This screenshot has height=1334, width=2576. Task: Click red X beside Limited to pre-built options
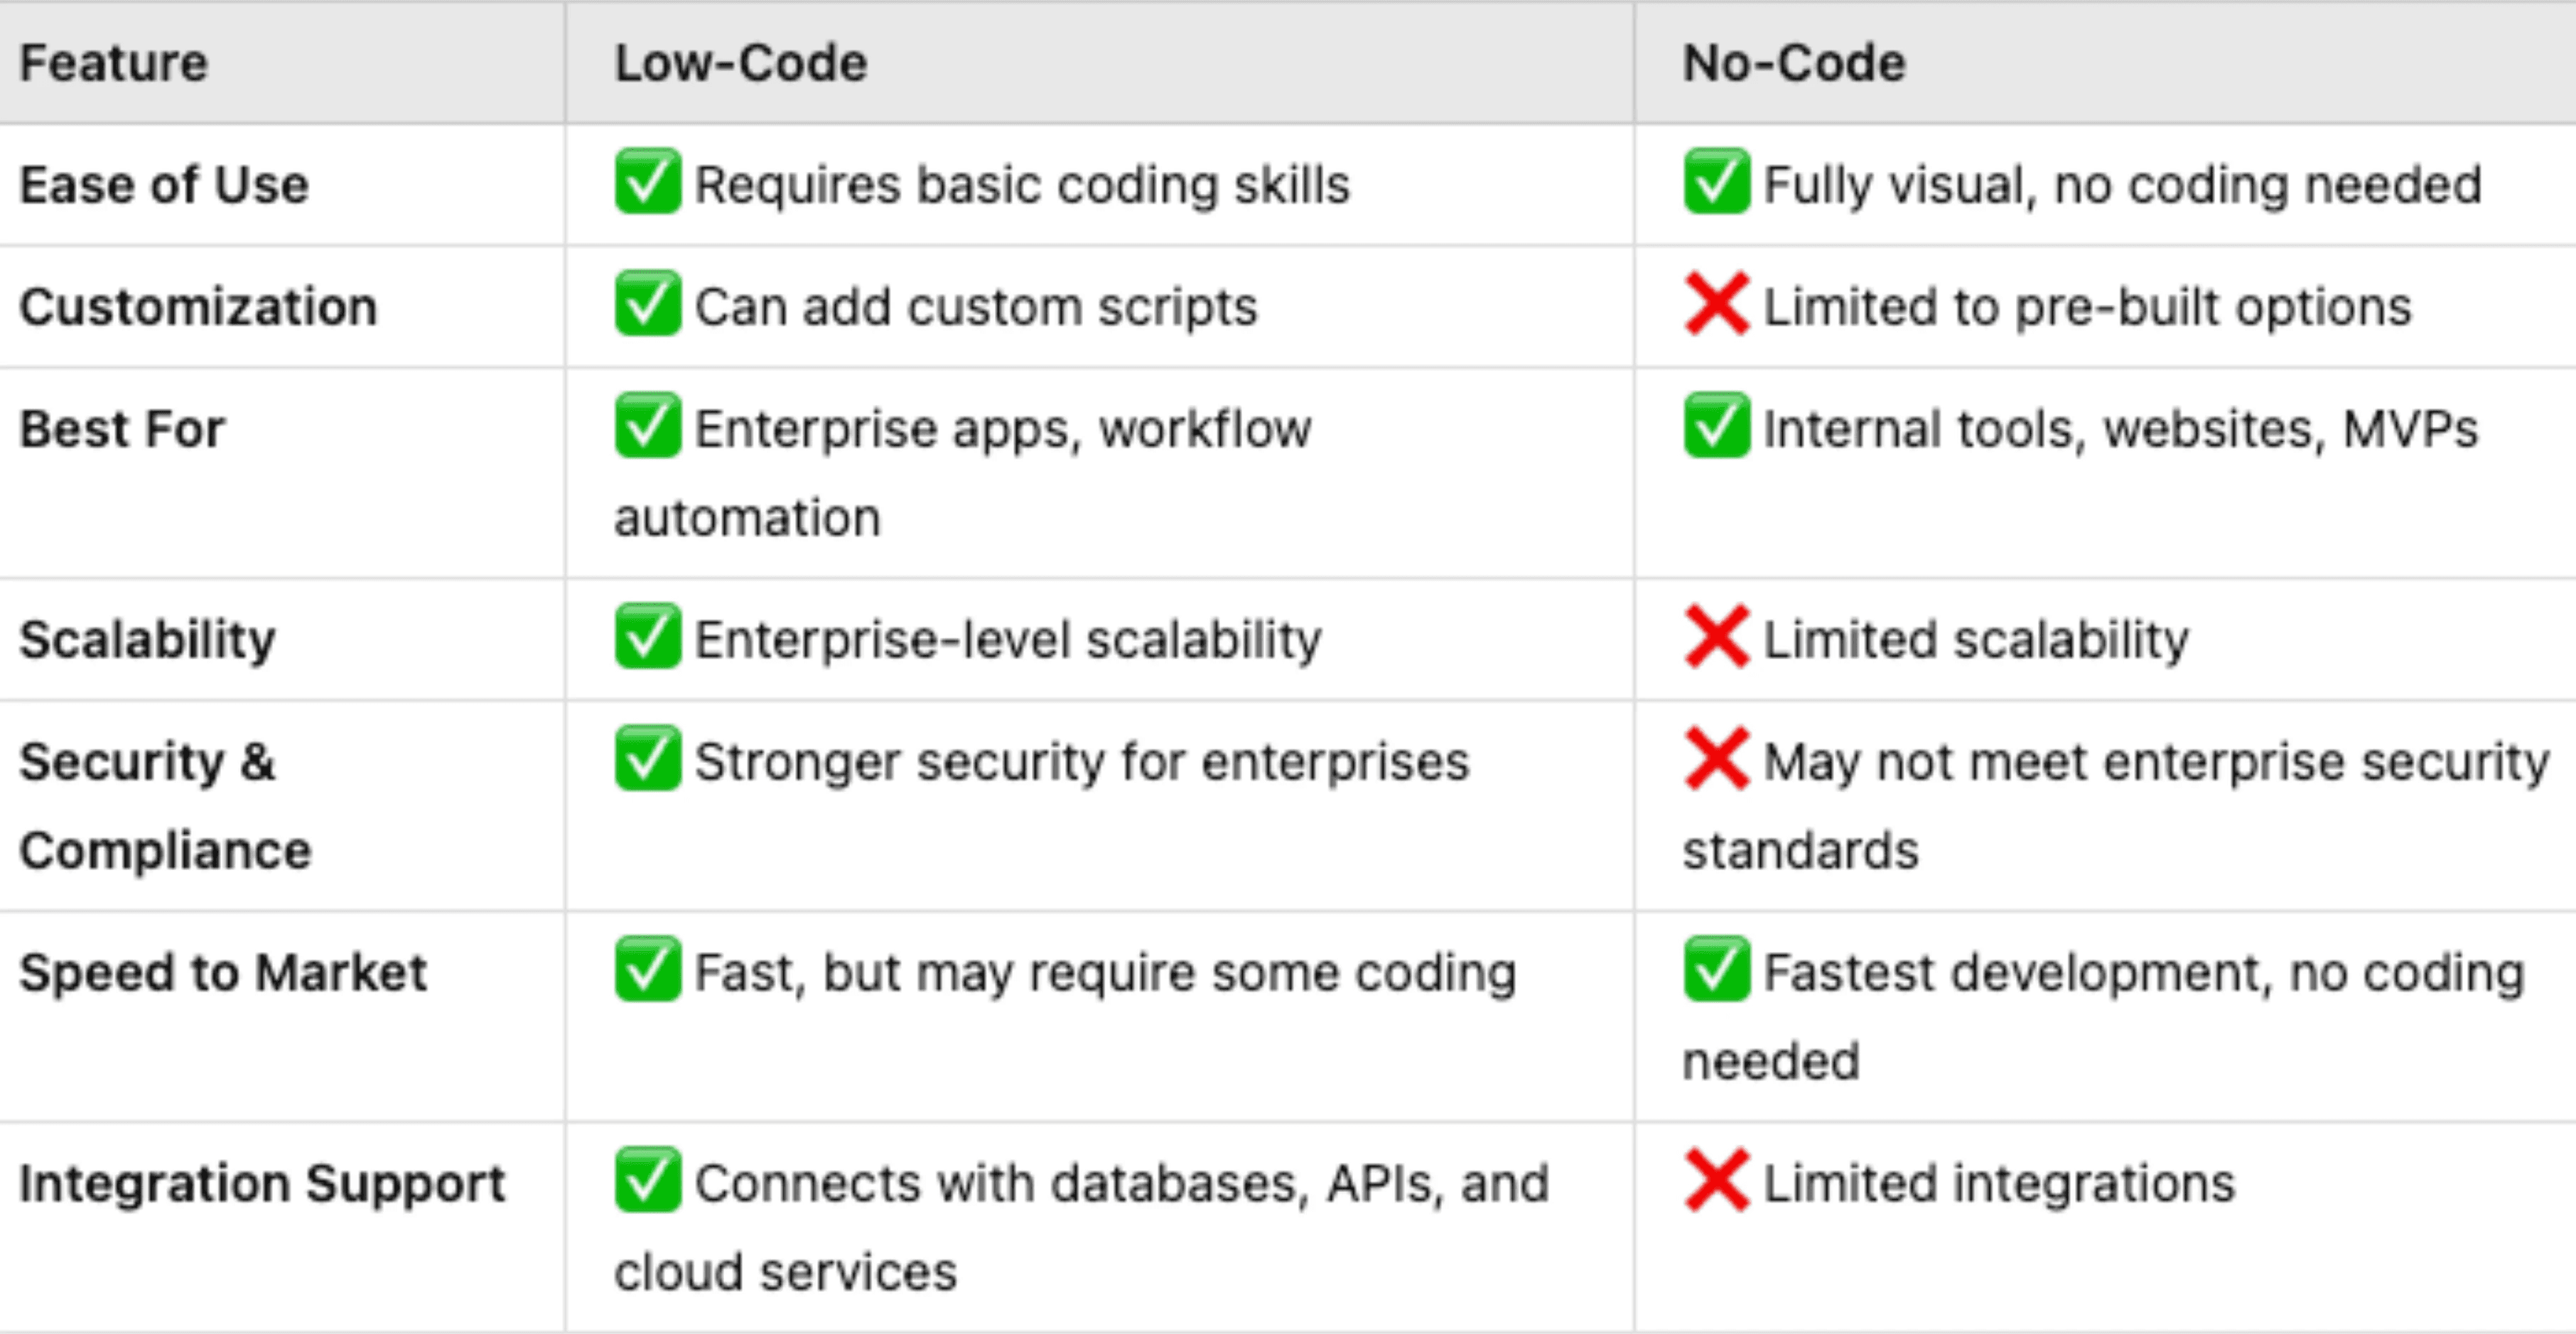point(1717,303)
